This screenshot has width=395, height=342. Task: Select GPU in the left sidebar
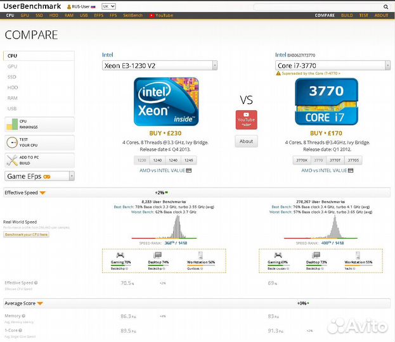[x=12, y=66]
